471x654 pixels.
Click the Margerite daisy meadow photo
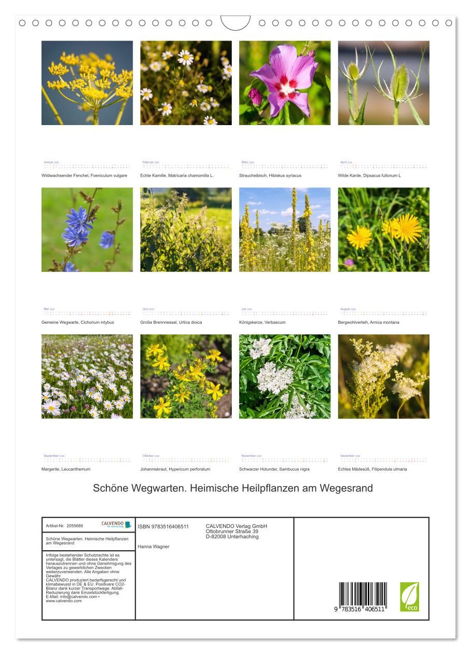click(87, 376)
